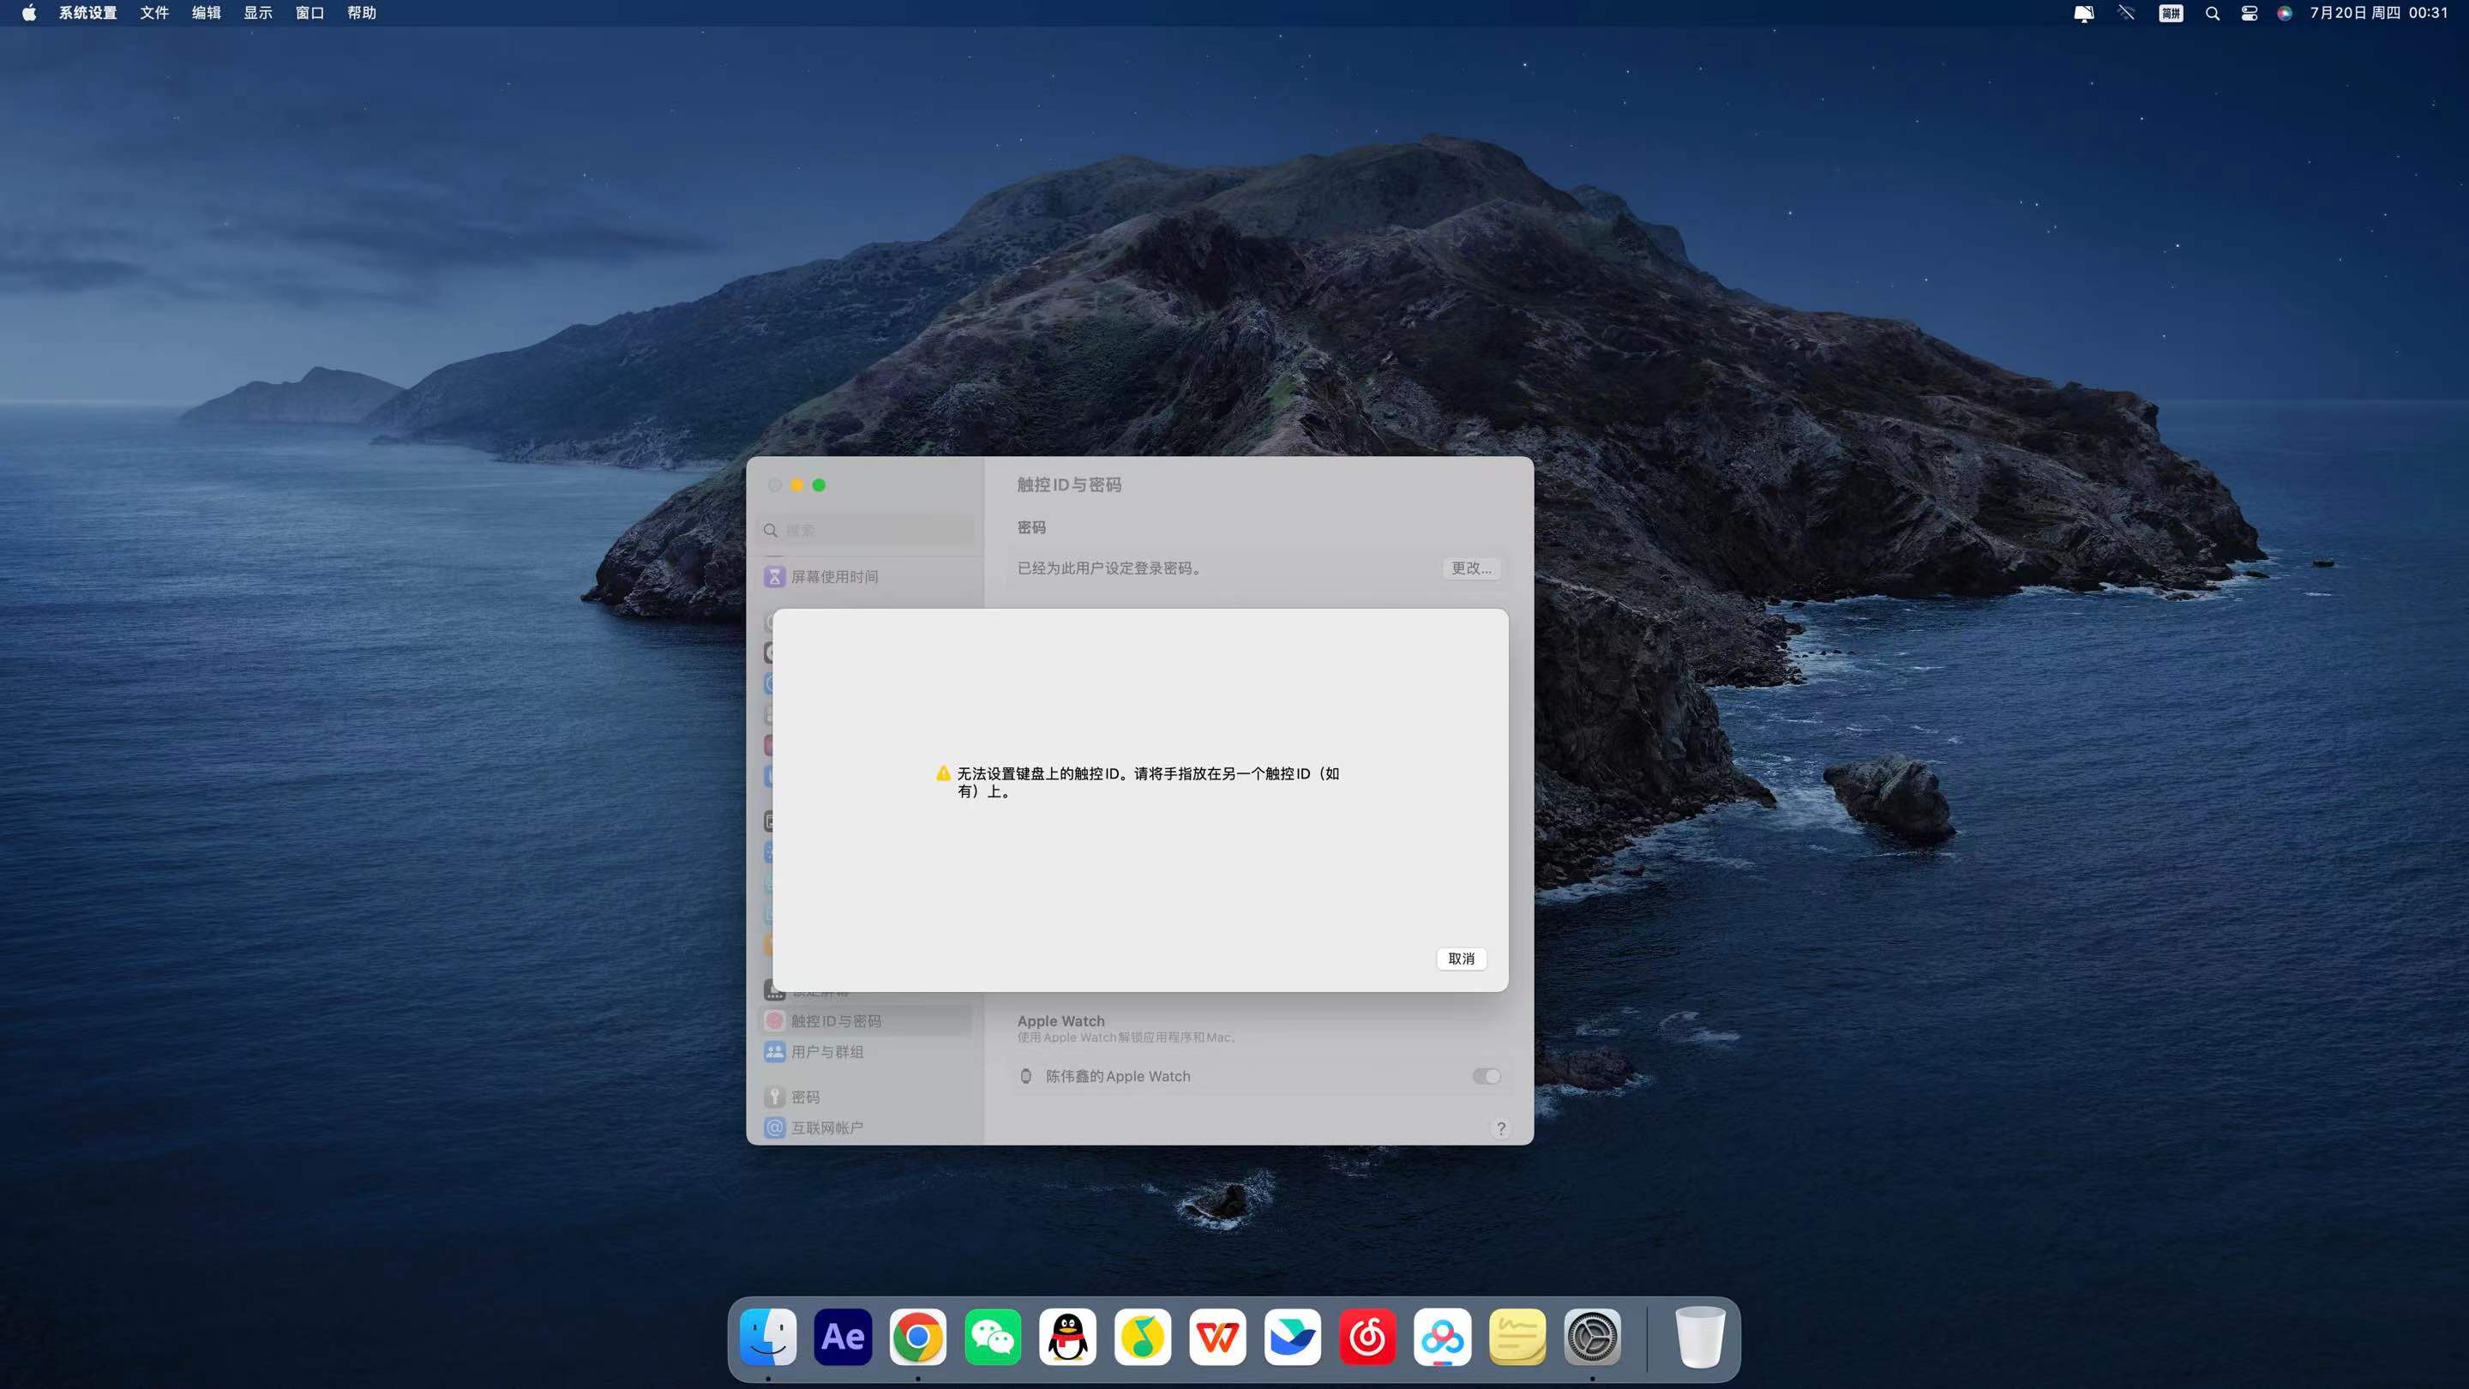The width and height of the screenshot is (2469, 1389).
Task: Open NetEase Cloud Music in Dock
Action: point(1367,1337)
